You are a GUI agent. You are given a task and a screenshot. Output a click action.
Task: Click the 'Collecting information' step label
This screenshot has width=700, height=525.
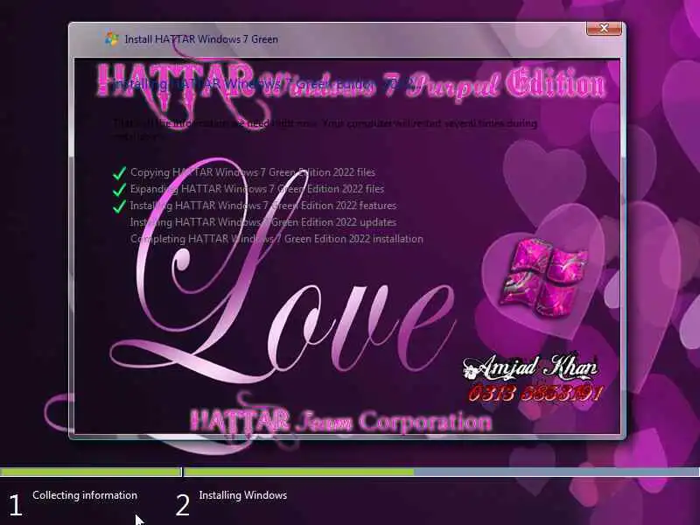85,495
